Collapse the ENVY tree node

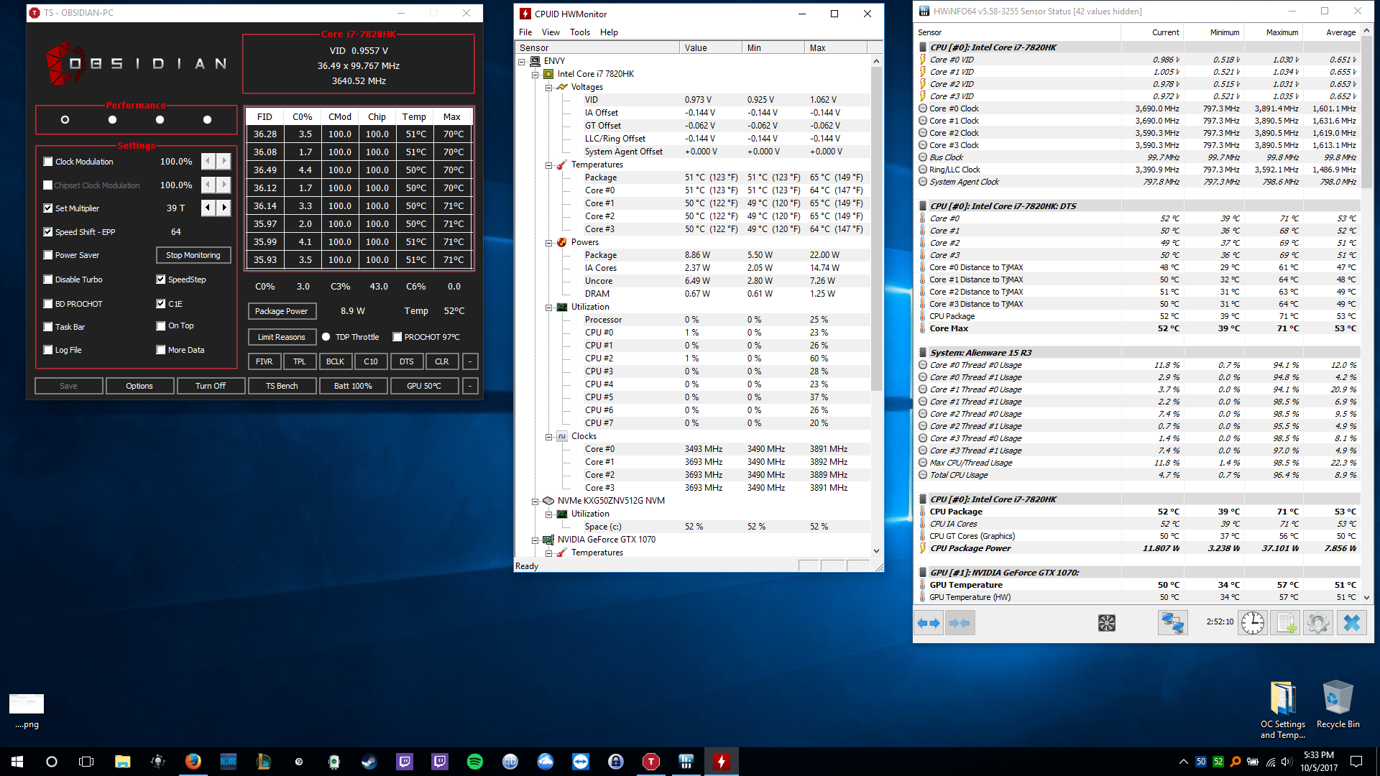[522, 61]
